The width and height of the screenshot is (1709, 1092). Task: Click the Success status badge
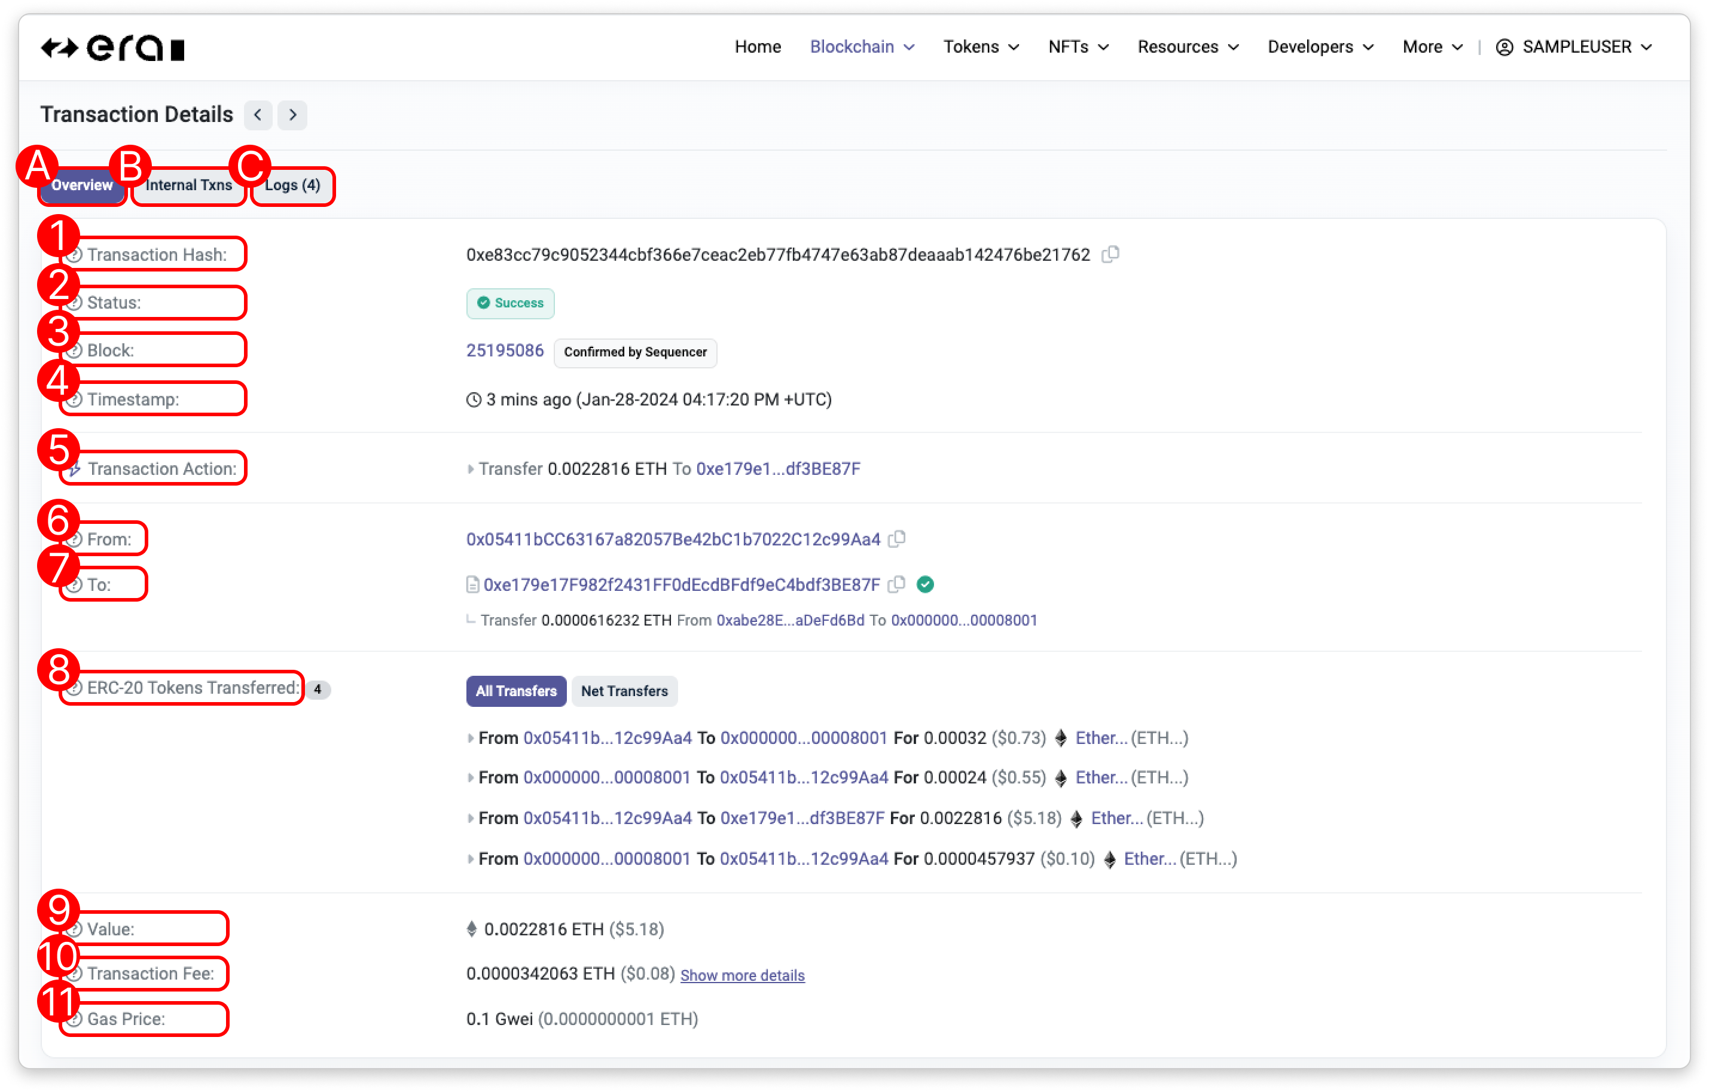510,303
